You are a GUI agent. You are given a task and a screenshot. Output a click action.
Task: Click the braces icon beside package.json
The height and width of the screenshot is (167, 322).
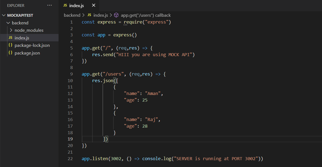(x=10, y=53)
